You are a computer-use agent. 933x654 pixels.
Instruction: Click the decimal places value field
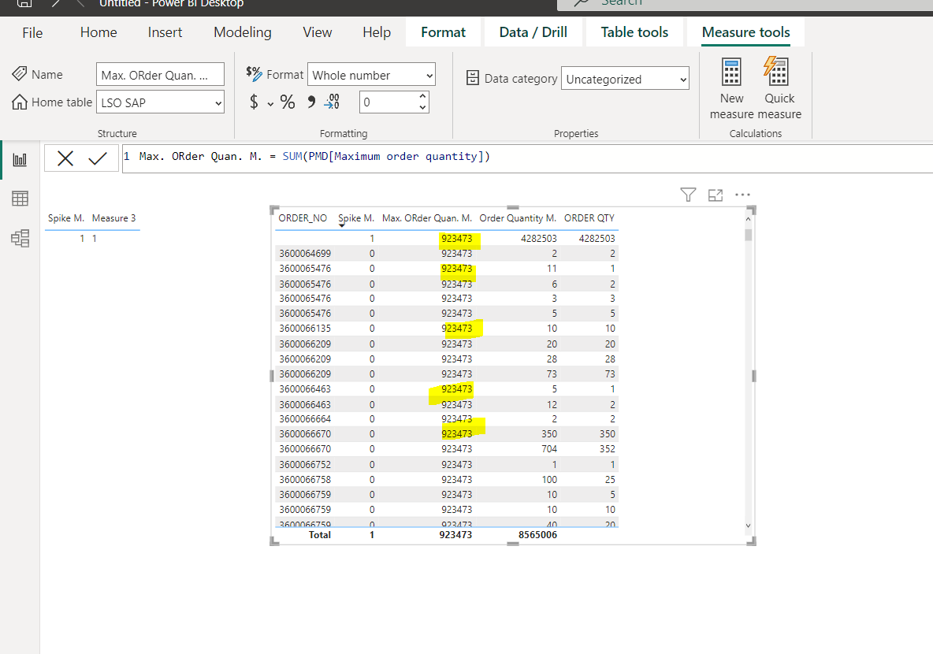click(388, 102)
